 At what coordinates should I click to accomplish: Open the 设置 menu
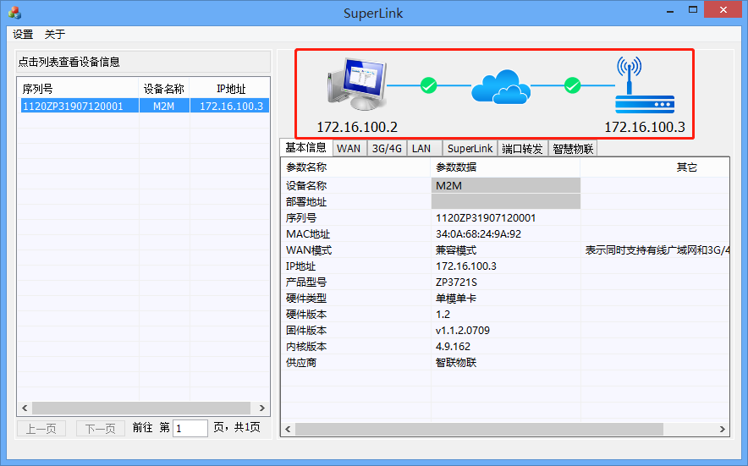click(23, 35)
